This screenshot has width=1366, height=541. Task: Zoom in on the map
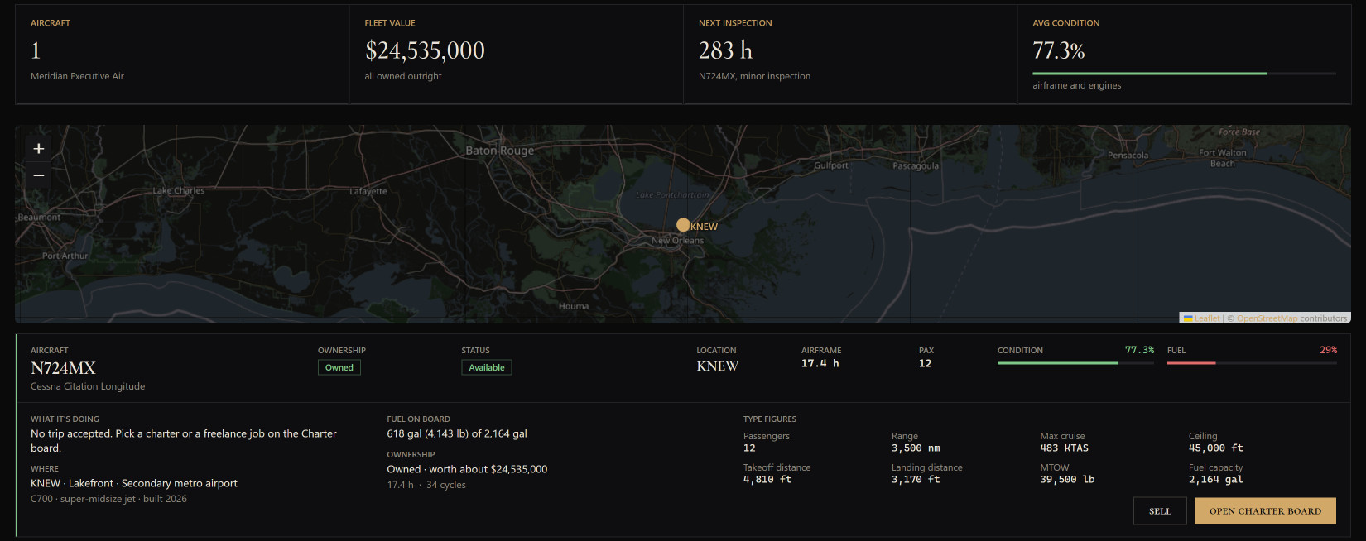(38, 149)
